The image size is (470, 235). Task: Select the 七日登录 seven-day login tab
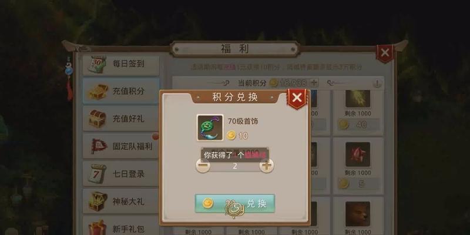[121, 174]
